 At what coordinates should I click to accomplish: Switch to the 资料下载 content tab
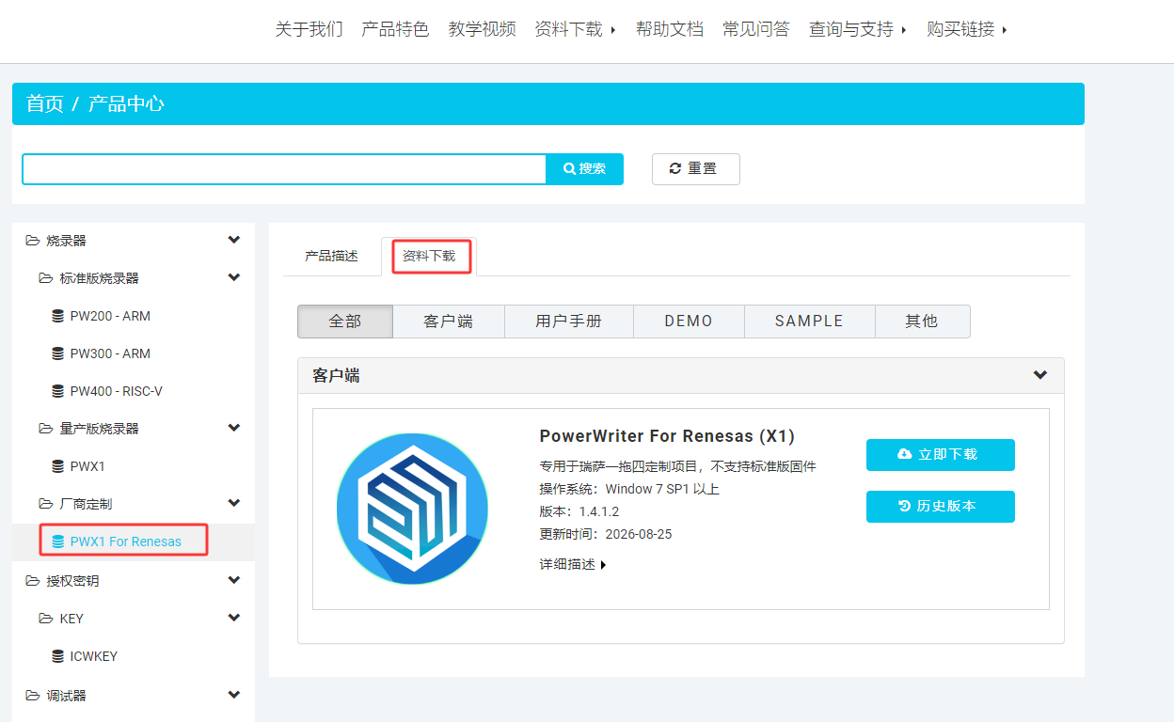(429, 256)
